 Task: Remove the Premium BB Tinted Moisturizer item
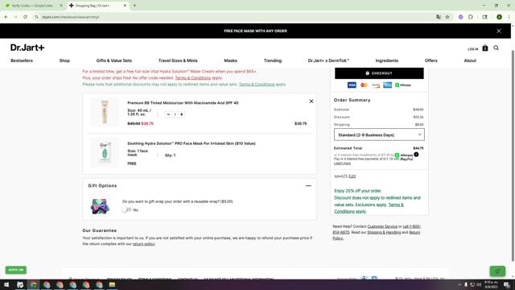[311, 101]
